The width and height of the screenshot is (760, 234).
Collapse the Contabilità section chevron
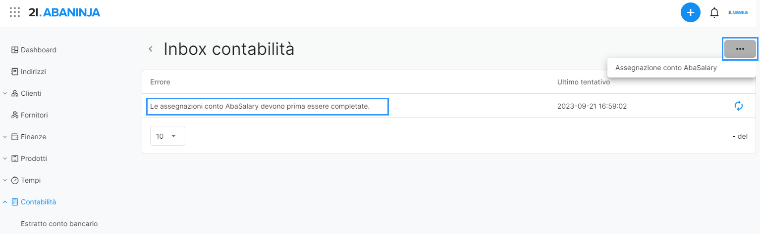coord(5,202)
